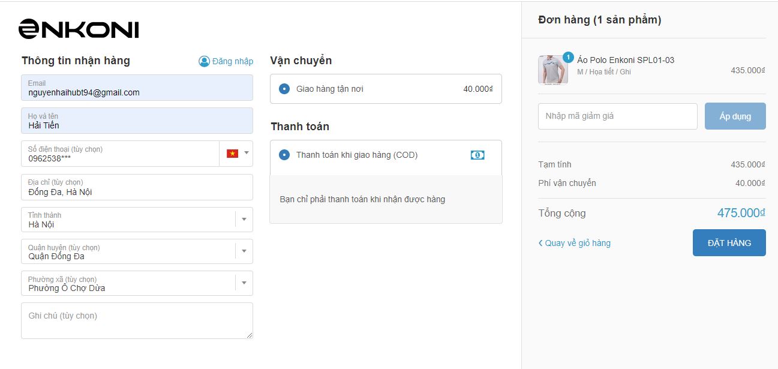This screenshot has height=369, width=778.
Task: Click the Ghi chú notes textarea
Action: click(x=137, y=321)
